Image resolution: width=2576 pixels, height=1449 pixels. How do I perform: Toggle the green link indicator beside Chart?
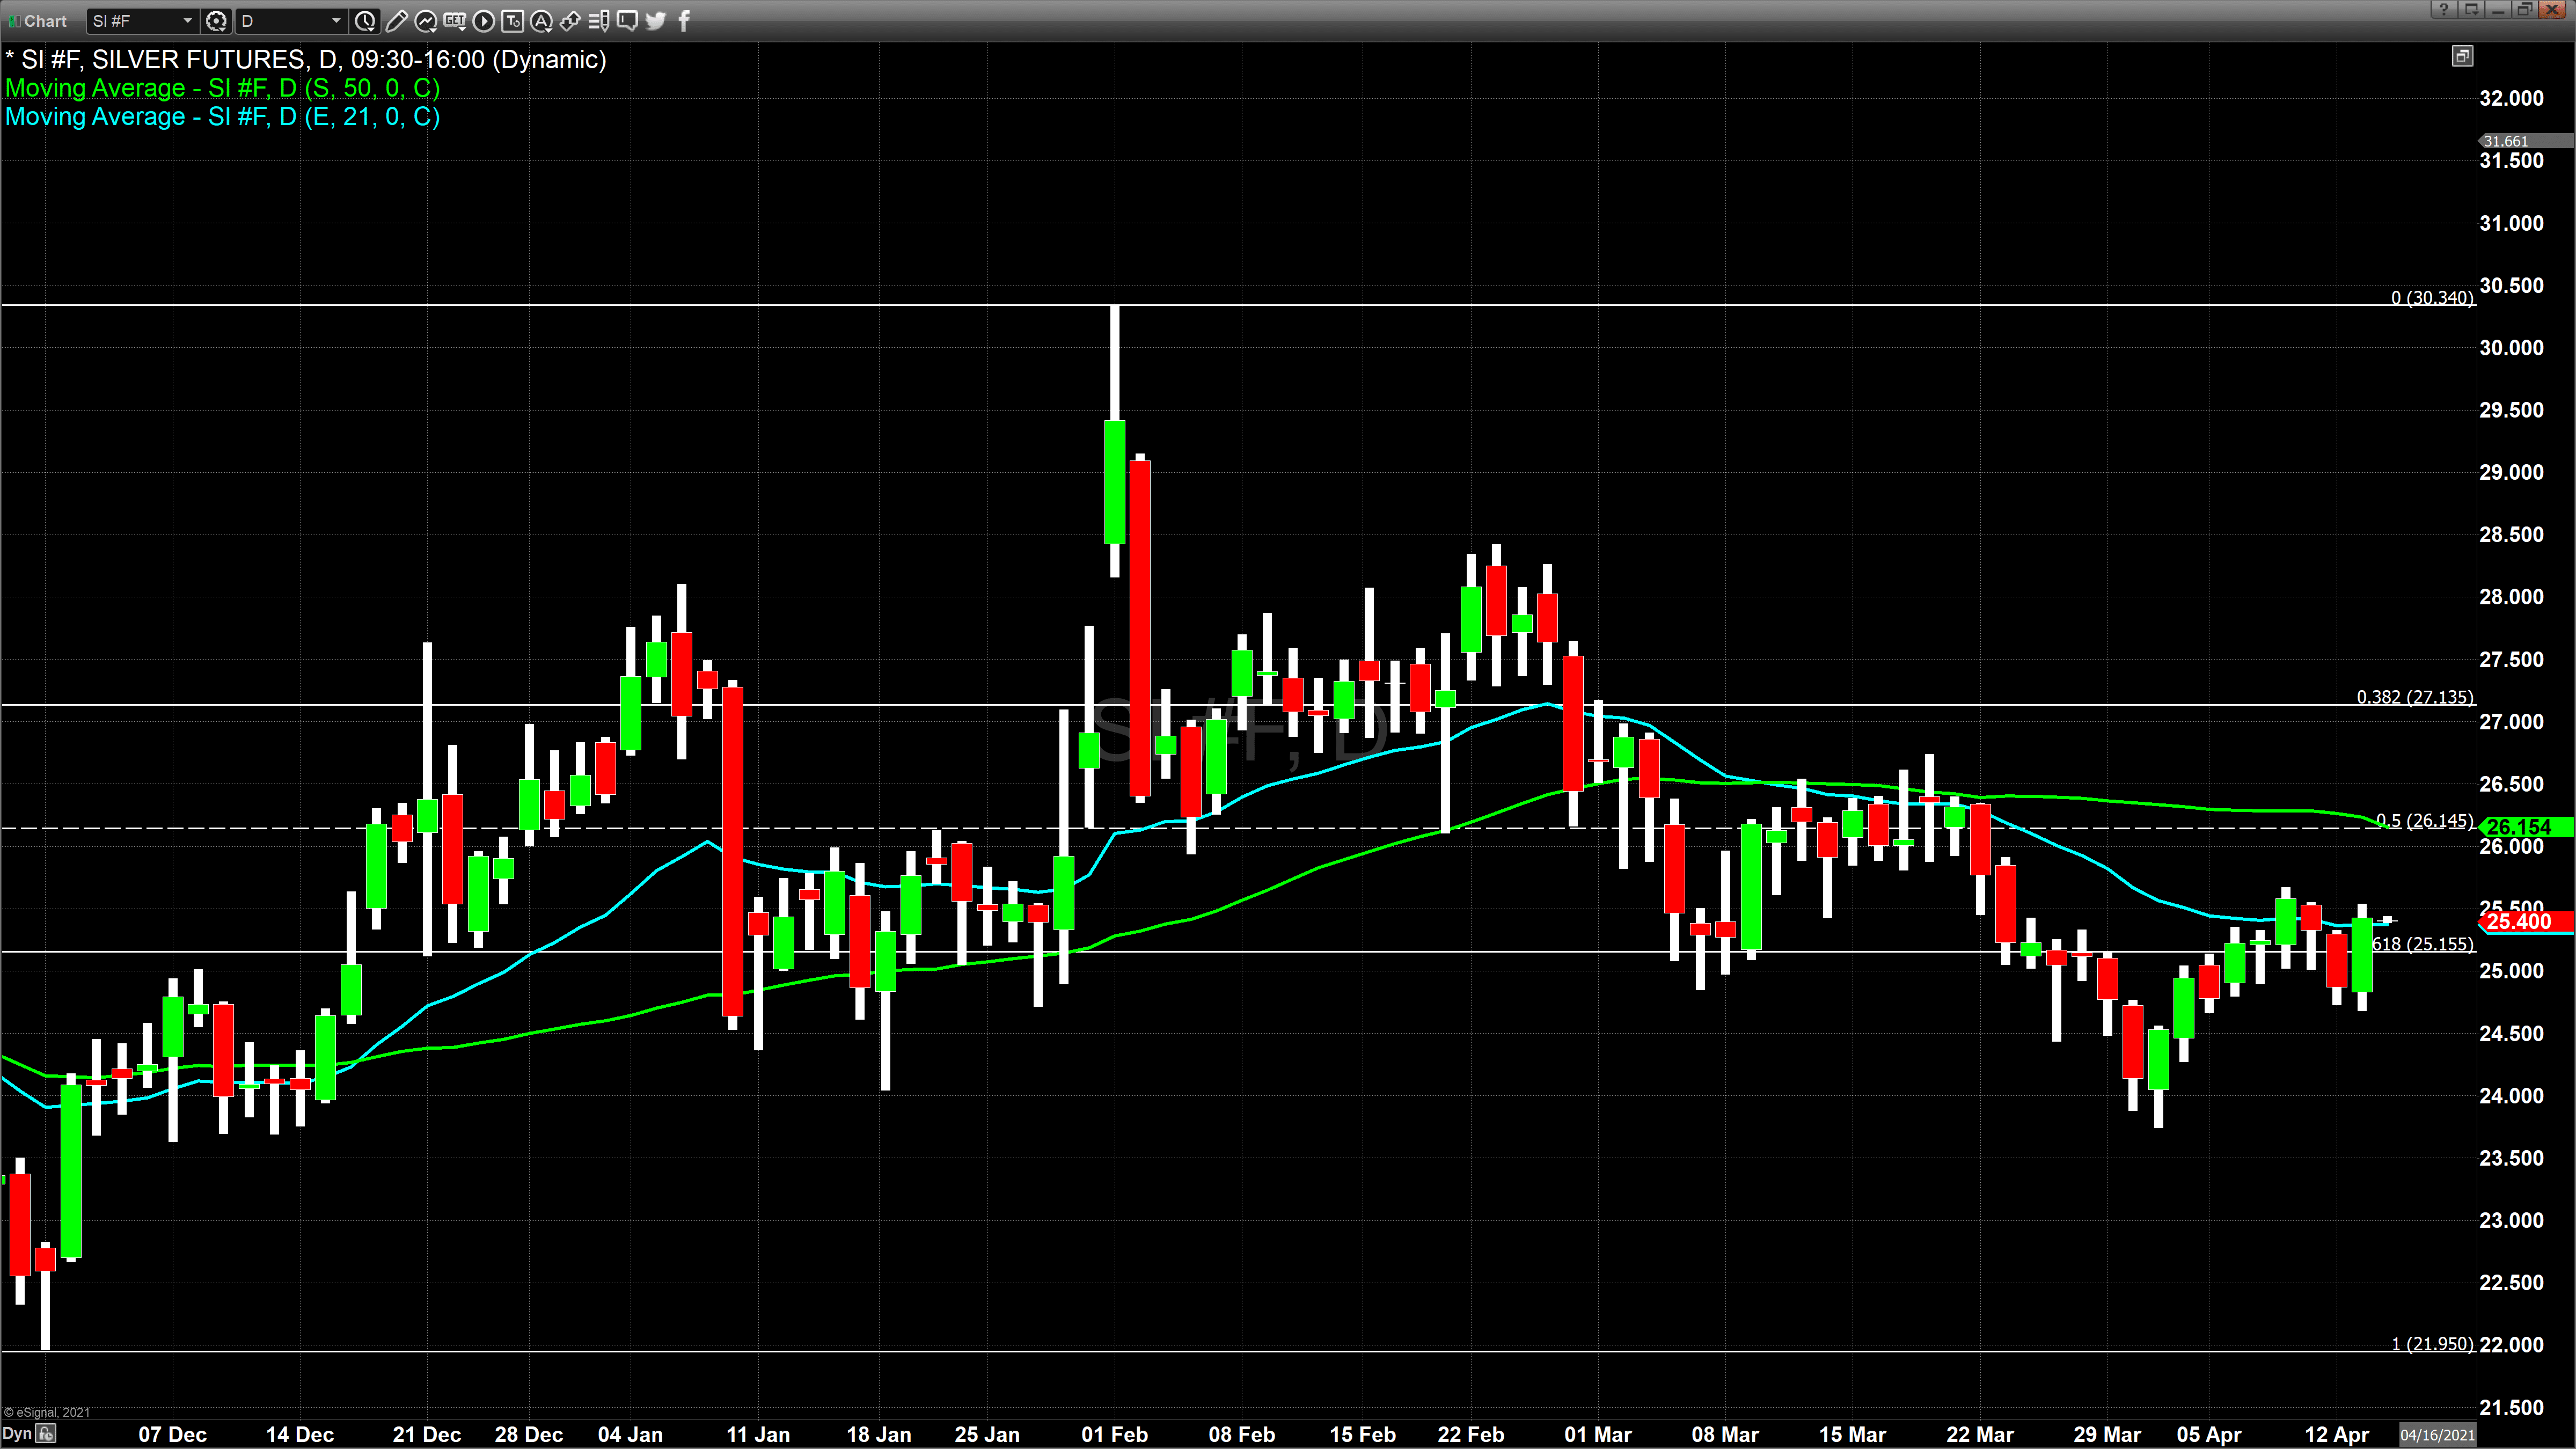coord(14,21)
